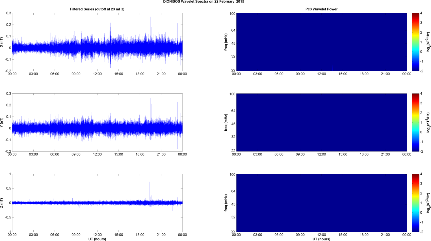Click the '-2' value on the bottom color bar scale

click(421, 232)
